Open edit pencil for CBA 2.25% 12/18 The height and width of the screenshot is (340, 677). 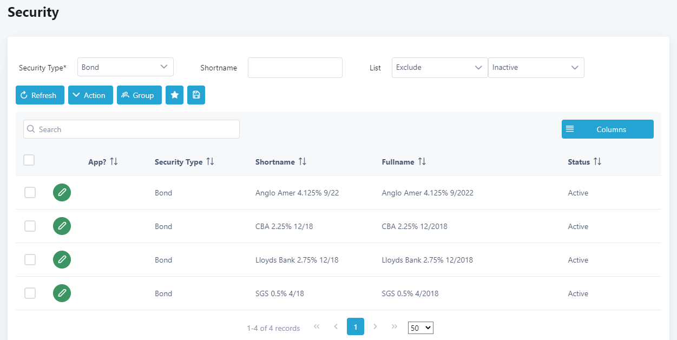pos(62,226)
